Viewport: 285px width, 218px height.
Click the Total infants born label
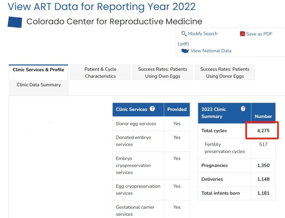click(x=220, y=193)
